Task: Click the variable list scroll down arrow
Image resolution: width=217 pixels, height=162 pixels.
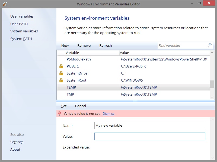Action: tap(212, 97)
